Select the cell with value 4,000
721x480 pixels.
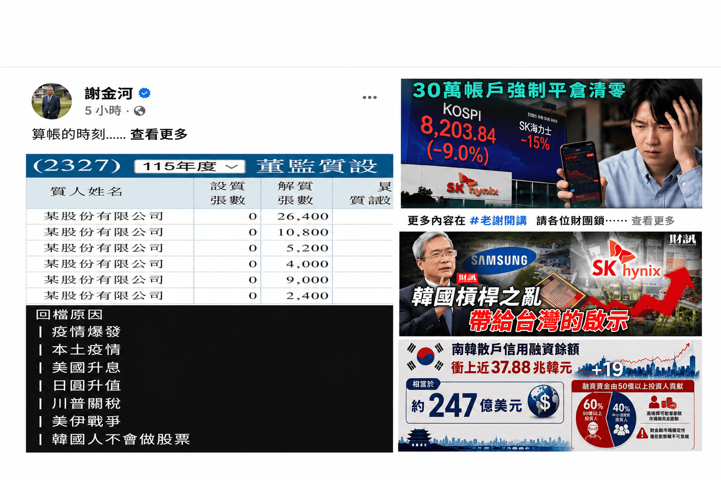(x=307, y=264)
